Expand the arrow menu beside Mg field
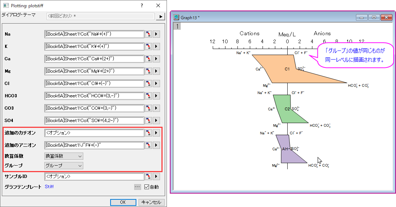396x207 pixels. (x=156, y=71)
